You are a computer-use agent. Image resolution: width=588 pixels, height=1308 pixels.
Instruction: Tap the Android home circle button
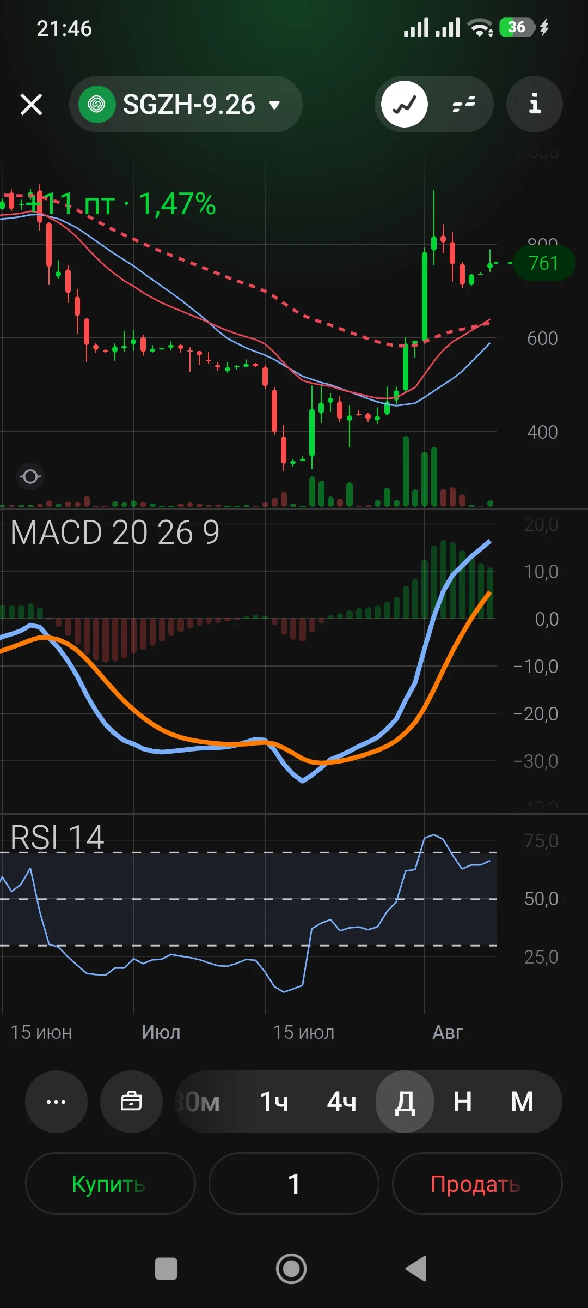click(291, 1269)
